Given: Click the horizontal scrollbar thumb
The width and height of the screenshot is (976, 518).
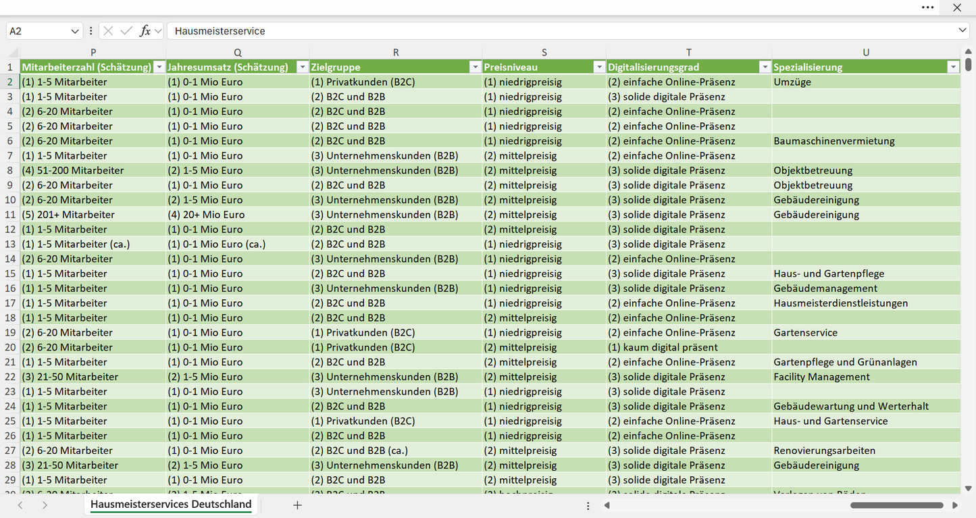Looking at the screenshot, I should click(896, 505).
